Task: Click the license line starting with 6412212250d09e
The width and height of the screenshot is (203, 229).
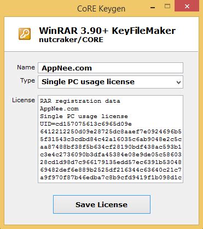Action: coord(111,132)
